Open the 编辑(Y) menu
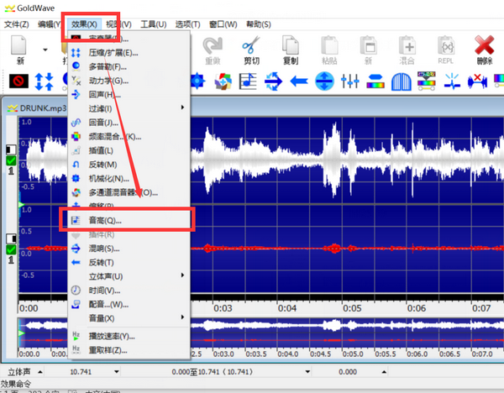 tap(50, 24)
